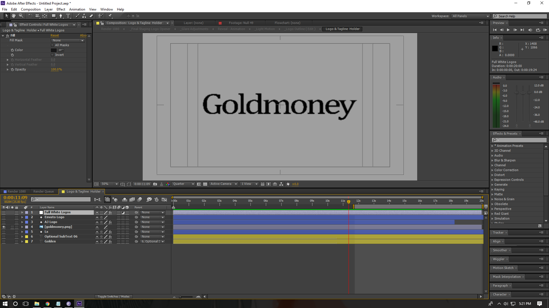Open the Effect menu

click(61, 9)
